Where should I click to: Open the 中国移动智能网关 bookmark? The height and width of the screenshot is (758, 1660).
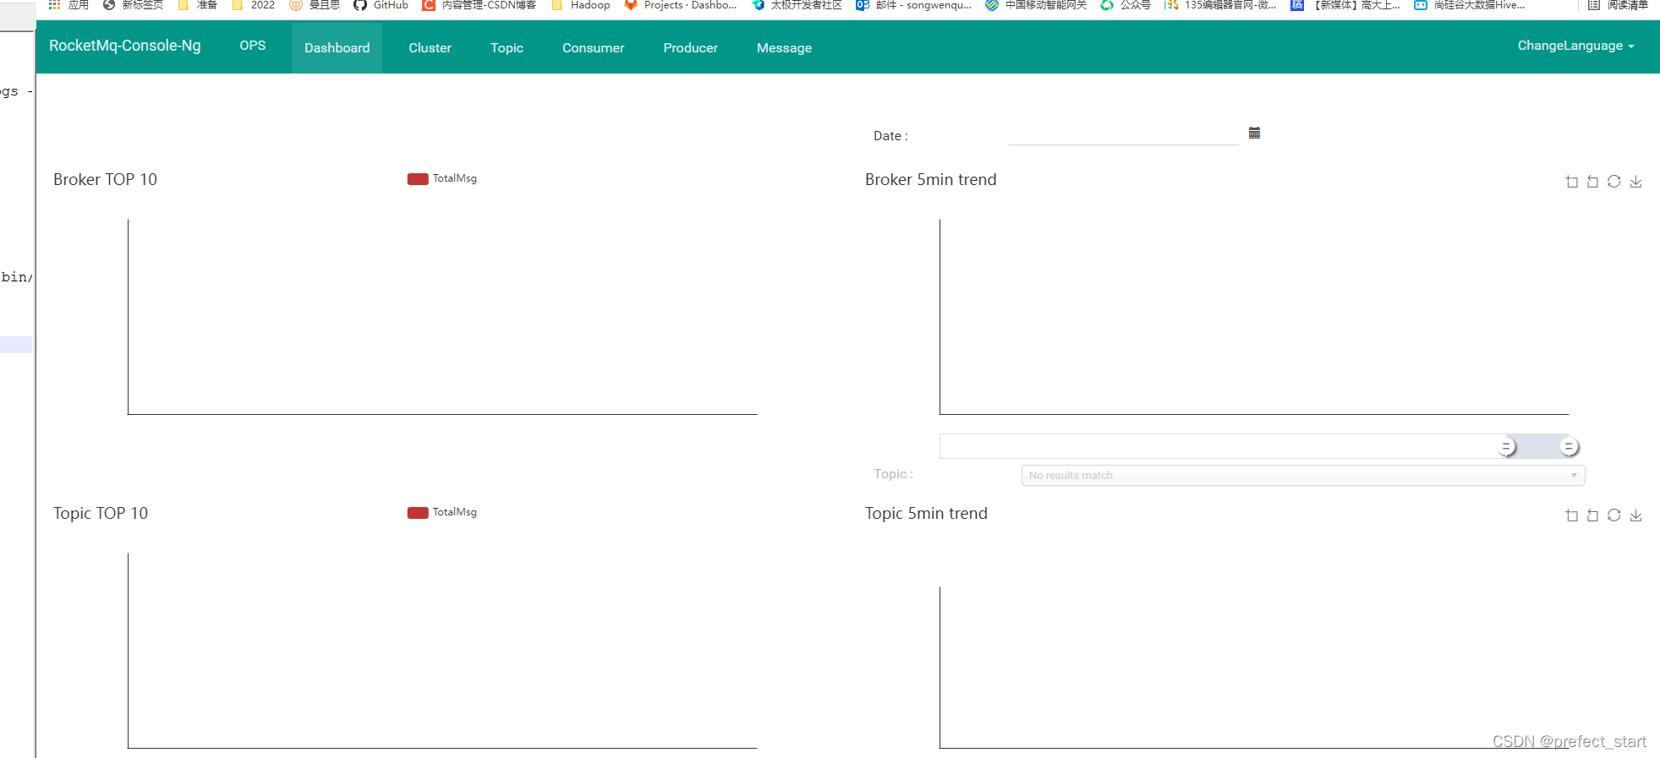point(1036,5)
